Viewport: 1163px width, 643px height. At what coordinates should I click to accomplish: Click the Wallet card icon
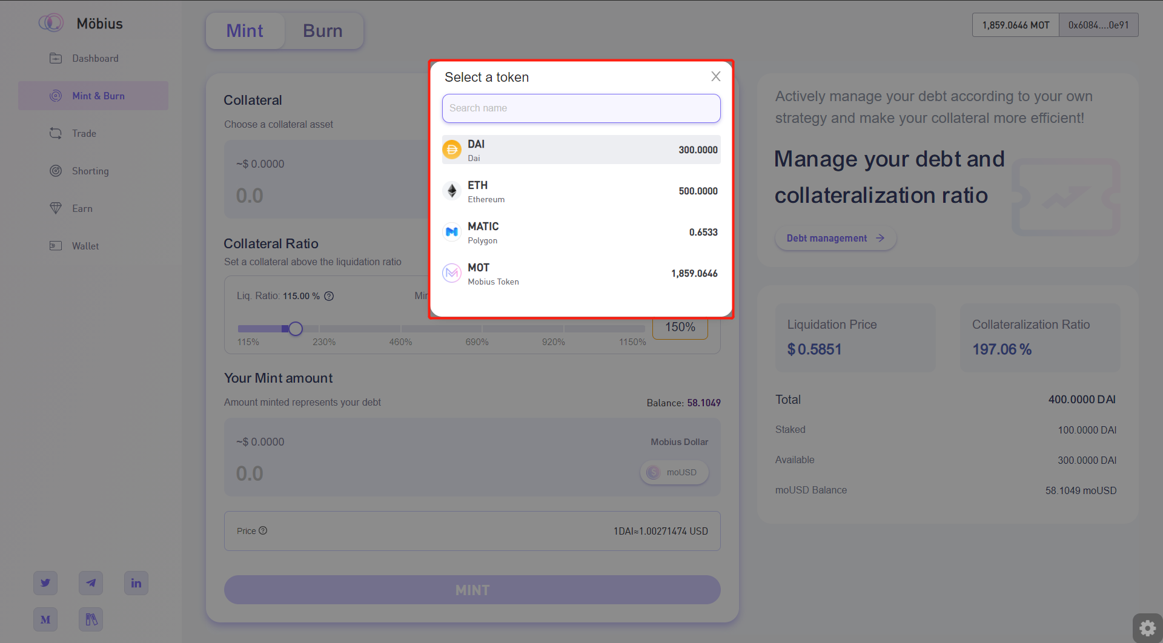pos(56,246)
